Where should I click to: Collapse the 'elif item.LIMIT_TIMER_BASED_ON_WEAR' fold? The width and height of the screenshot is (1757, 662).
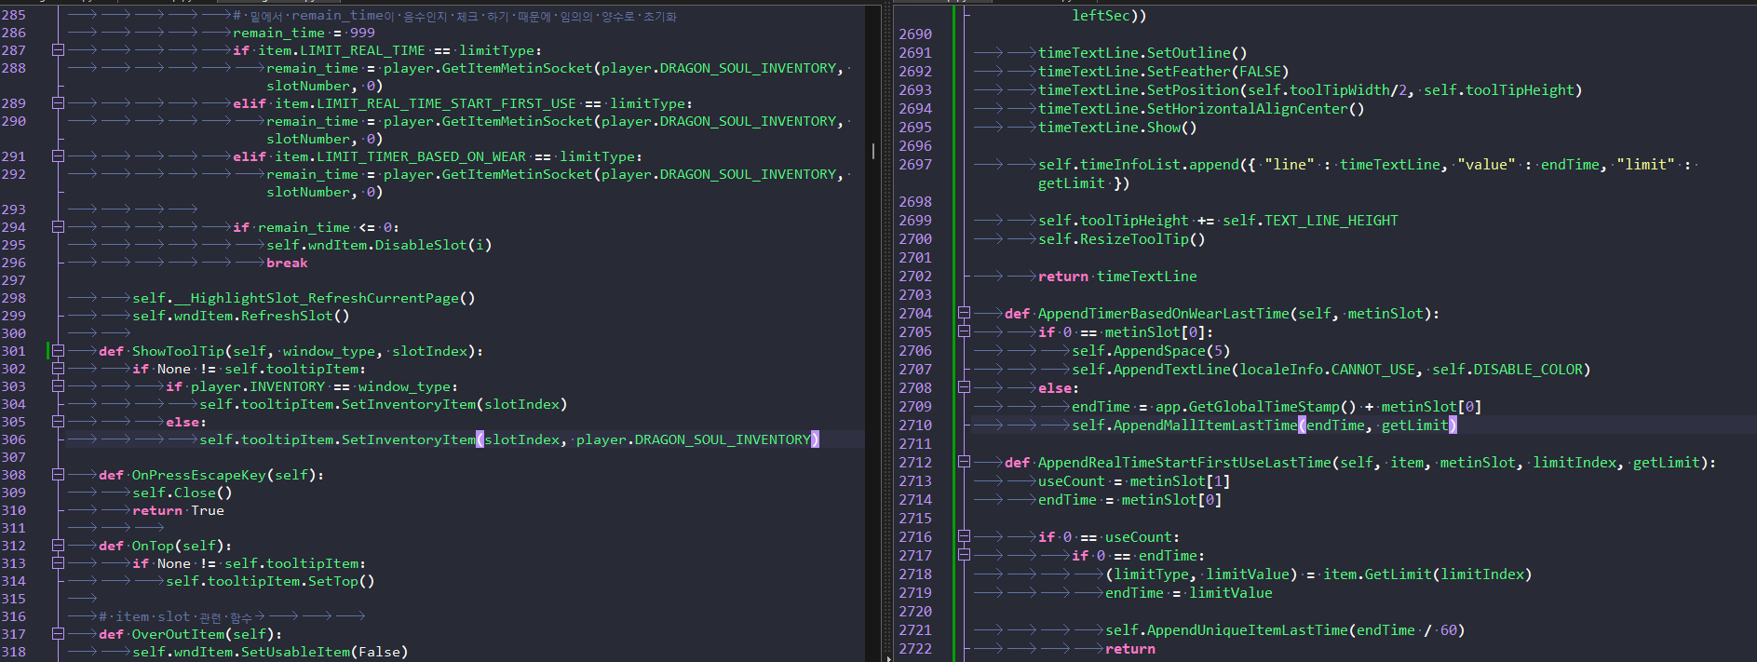coord(58,156)
